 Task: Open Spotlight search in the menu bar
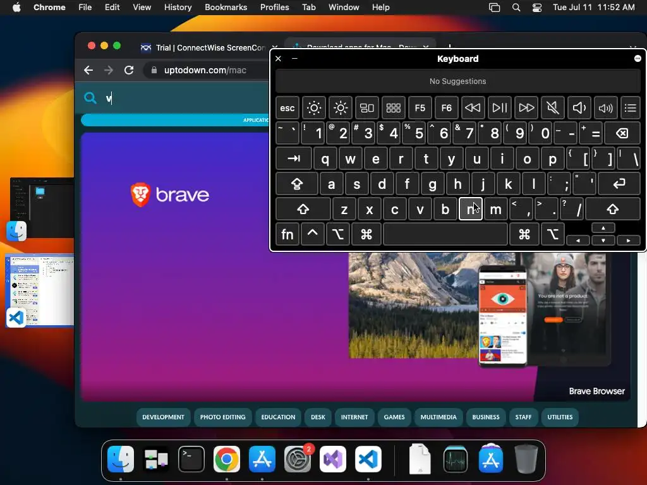coord(516,8)
